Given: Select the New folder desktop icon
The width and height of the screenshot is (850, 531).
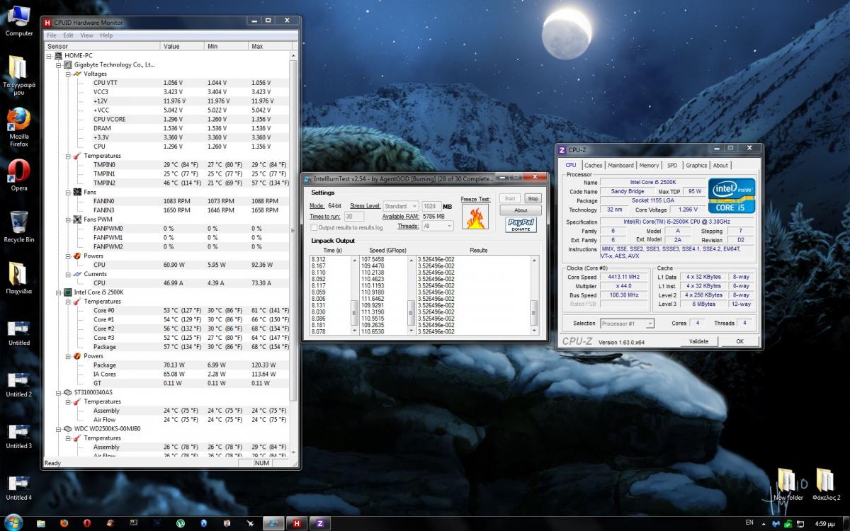Looking at the screenshot, I should tap(788, 484).
